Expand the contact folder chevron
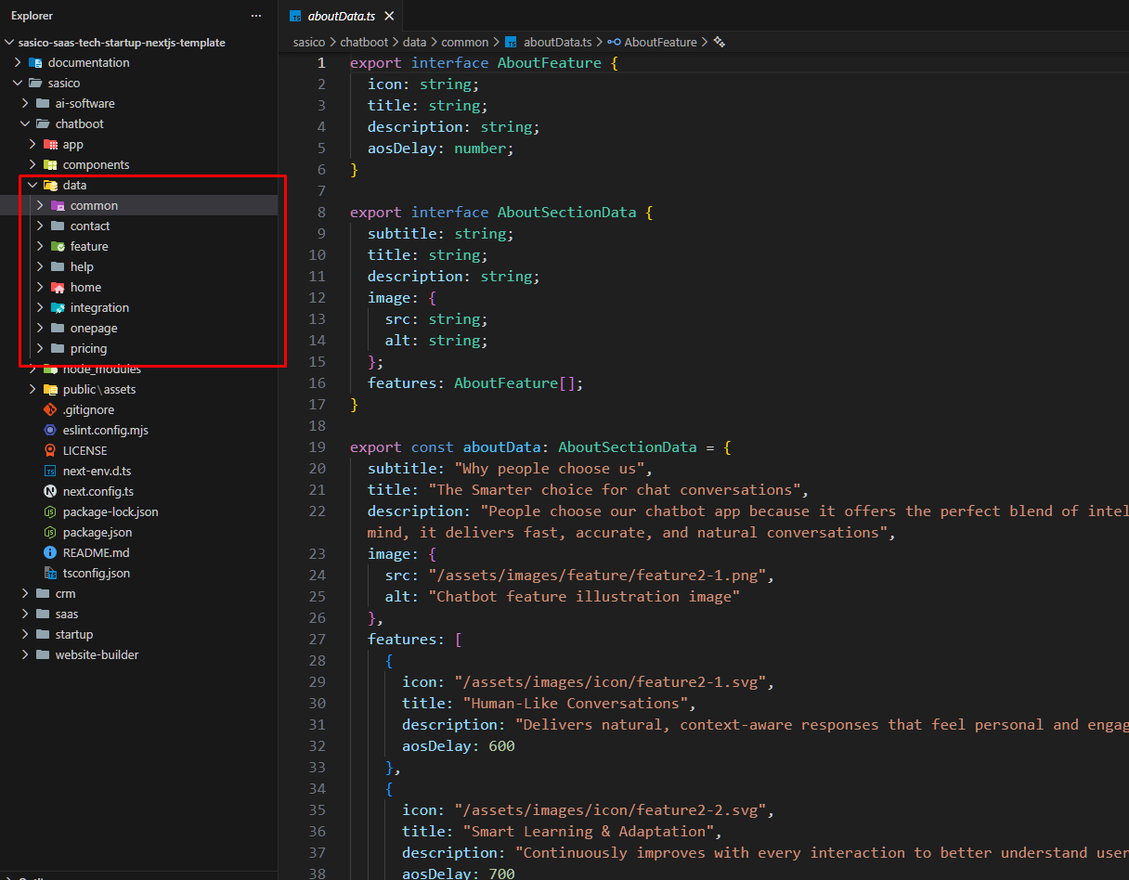Screen dimensions: 1129x880 [41, 226]
